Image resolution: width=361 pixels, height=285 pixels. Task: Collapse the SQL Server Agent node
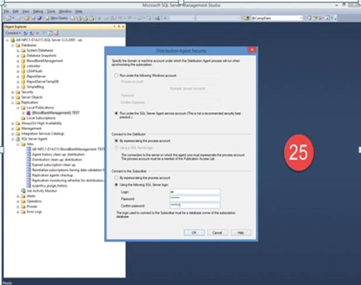13,139
